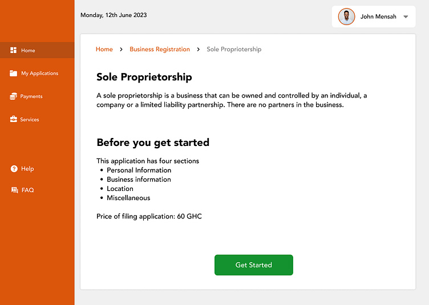Click chevron after Home breadcrumb

click(x=121, y=50)
